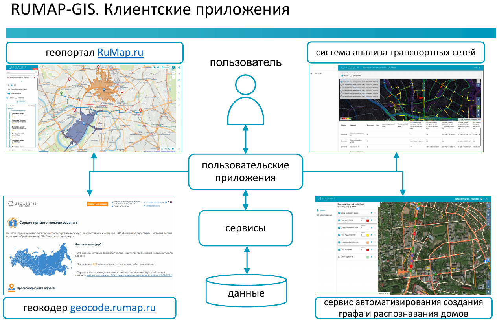Click the blue marker on the purple district in geoportal
Screen dimensions: 497x324
click(84, 123)
